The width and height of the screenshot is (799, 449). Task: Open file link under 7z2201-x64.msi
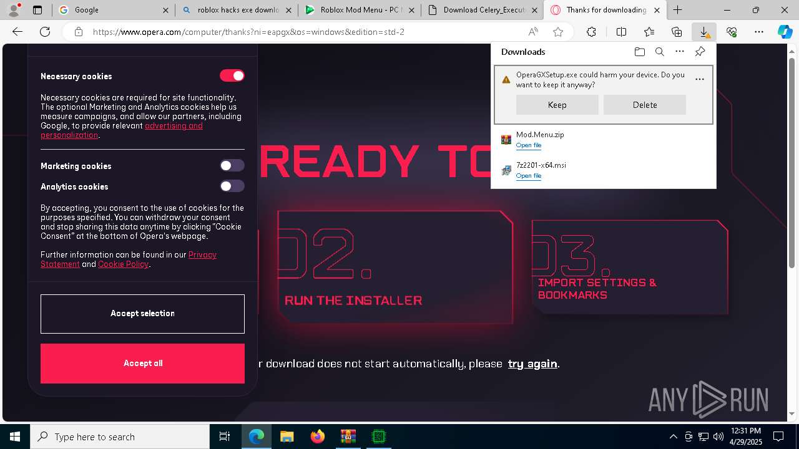pyautogui.click(x=529, y=176)
